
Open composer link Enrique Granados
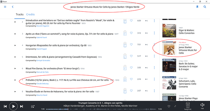(x=43, y=60)
